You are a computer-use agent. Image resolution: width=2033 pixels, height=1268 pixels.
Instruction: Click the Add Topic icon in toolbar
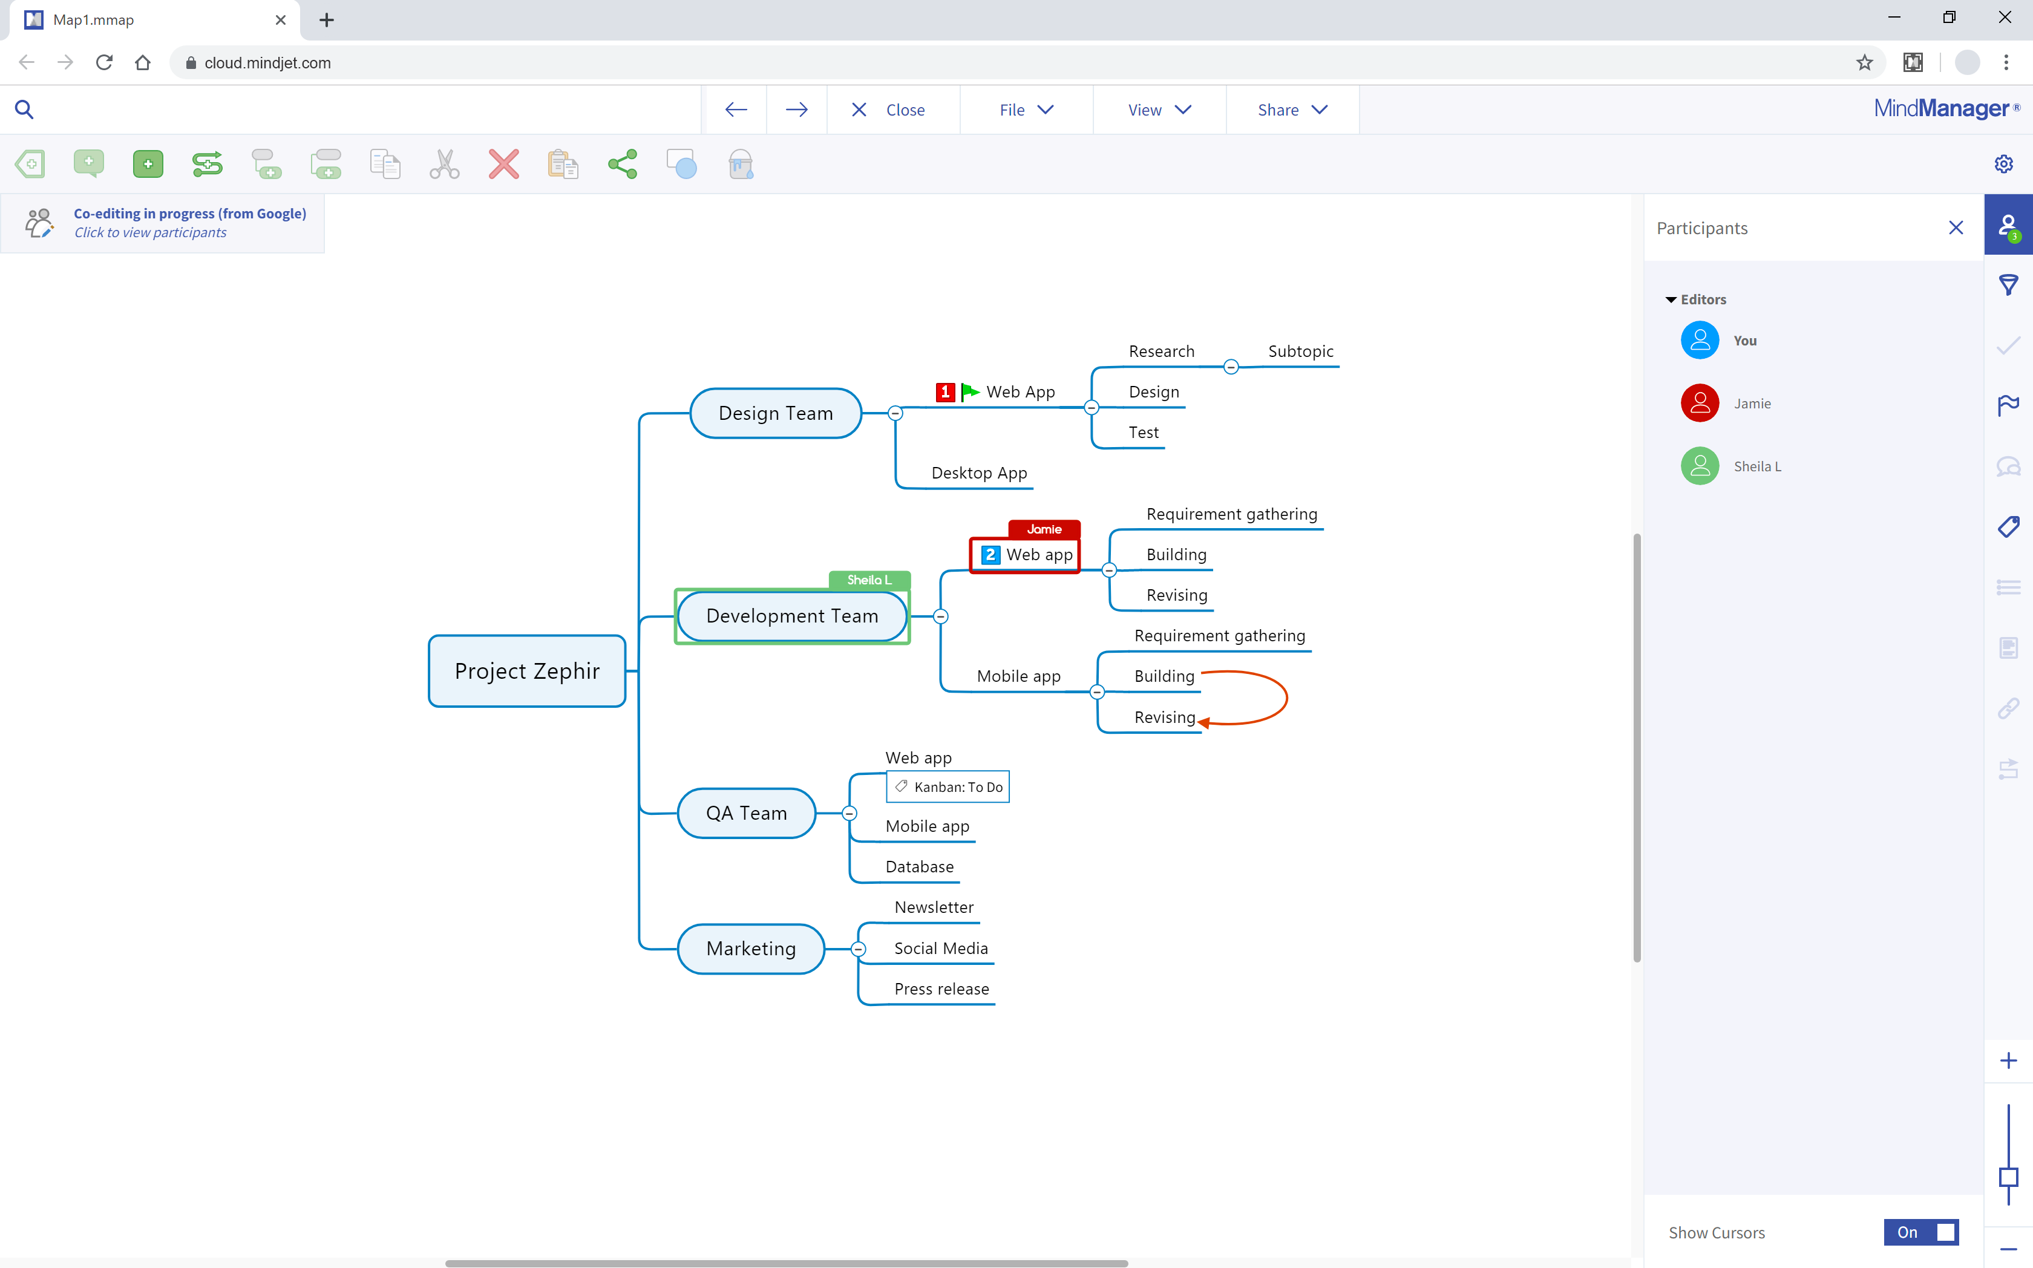pos(148,163)
